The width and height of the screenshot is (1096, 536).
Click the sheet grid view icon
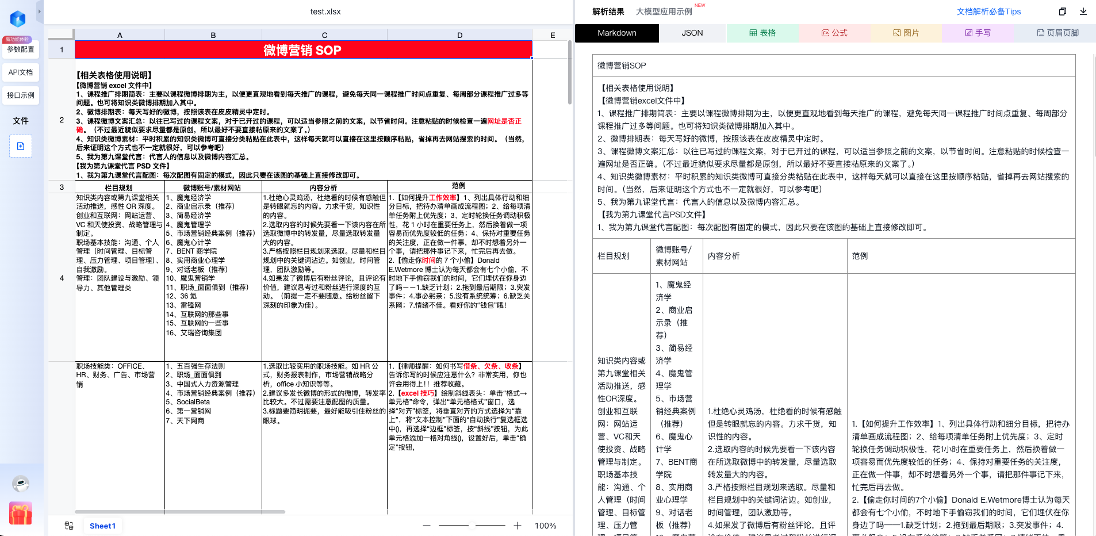[69, 526]
